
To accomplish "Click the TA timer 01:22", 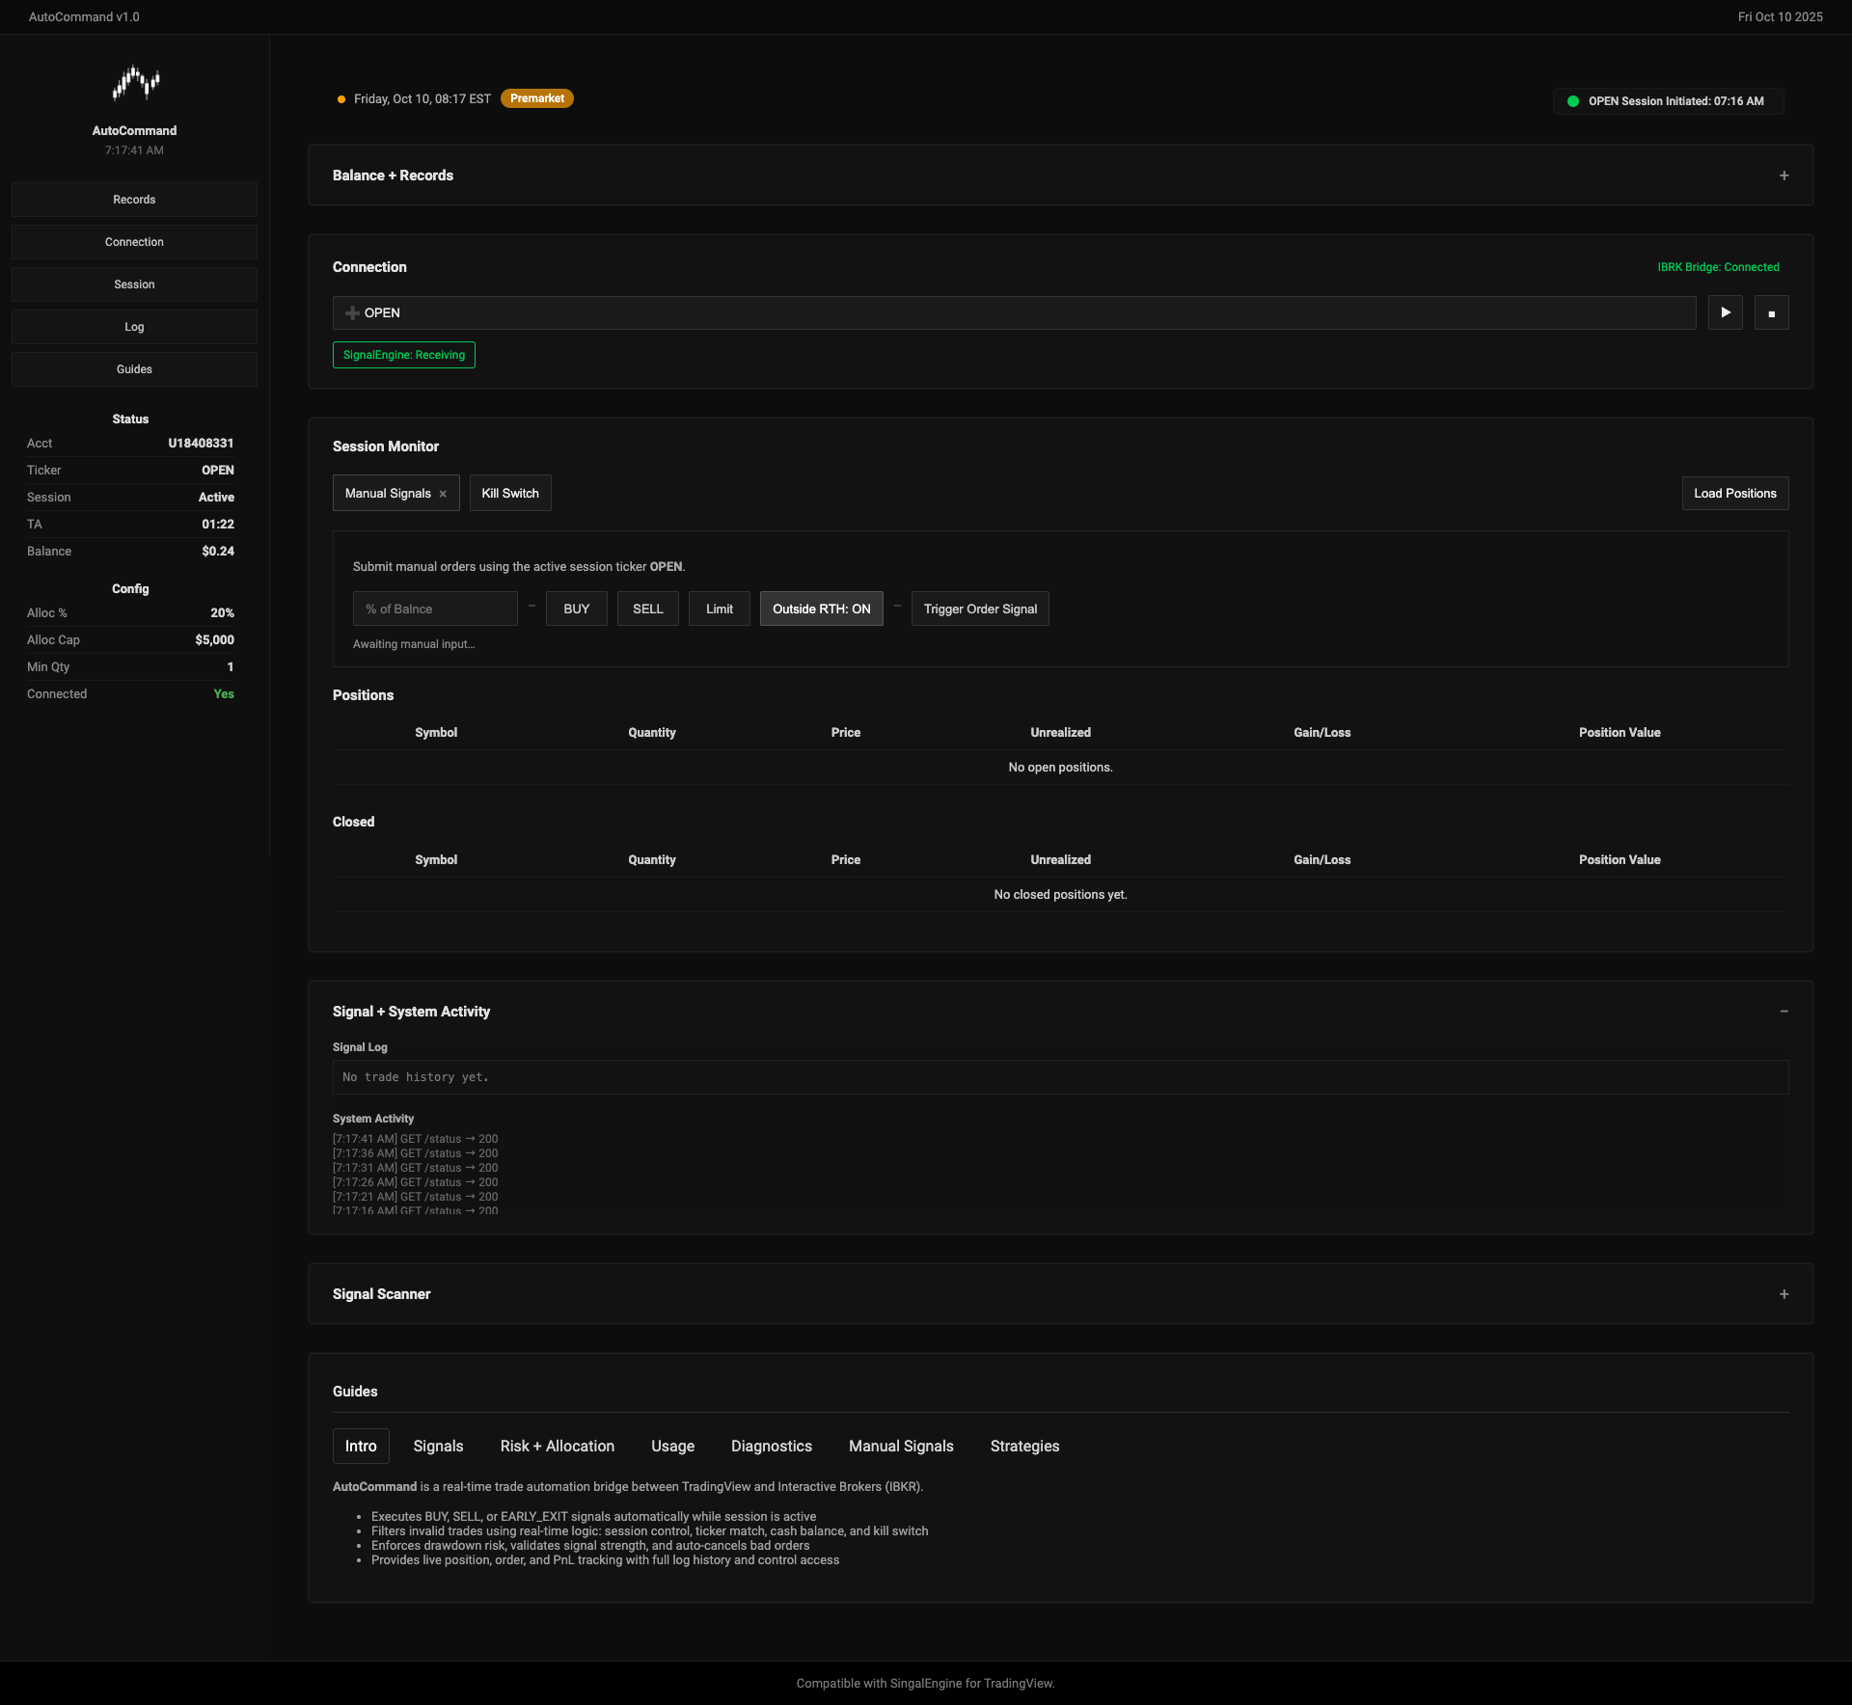I will 218,525.
